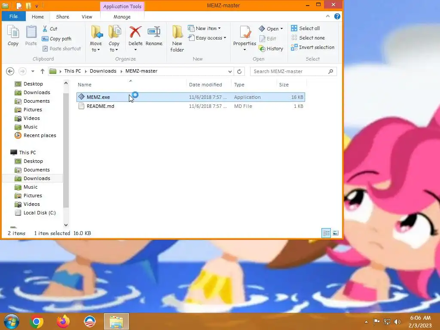Click the Quick Access Toolbar customize arrow
This screenshot has height=330, width=440.
pos(37,6)
